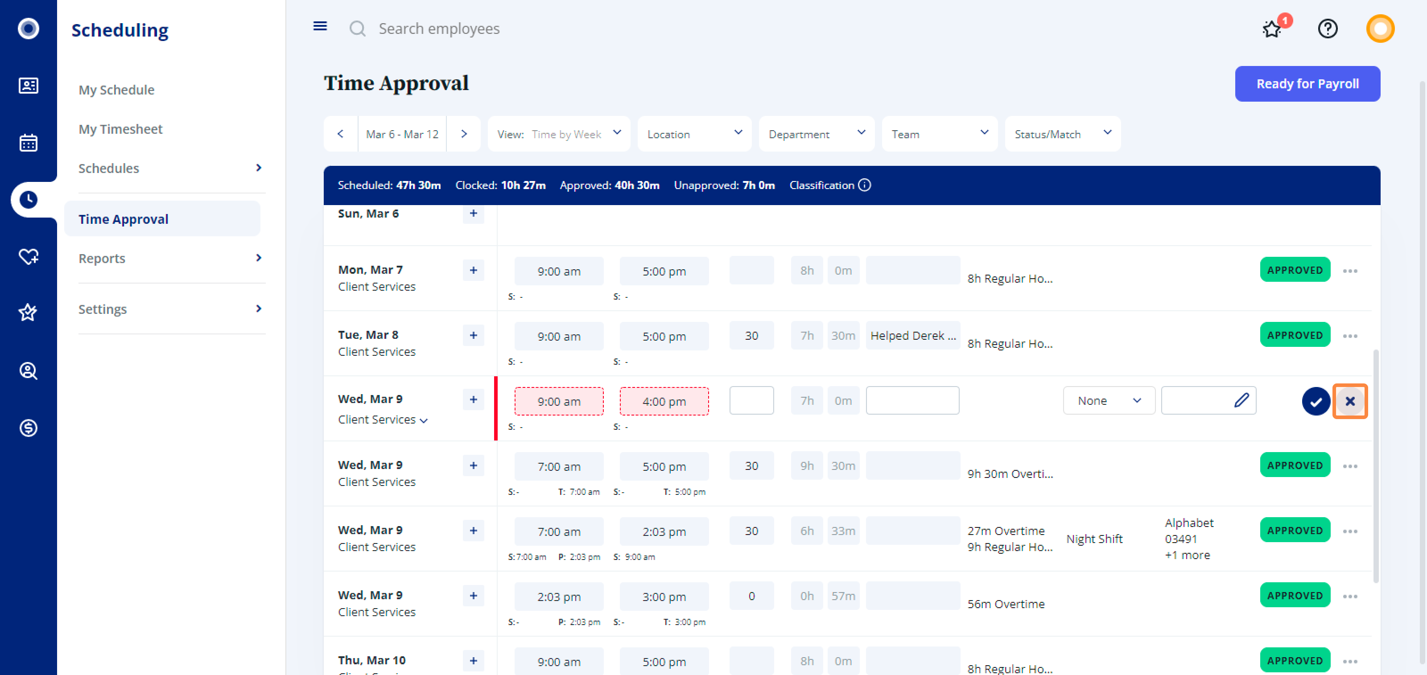Open the employee ID card sidebar icon

point(28,86)
